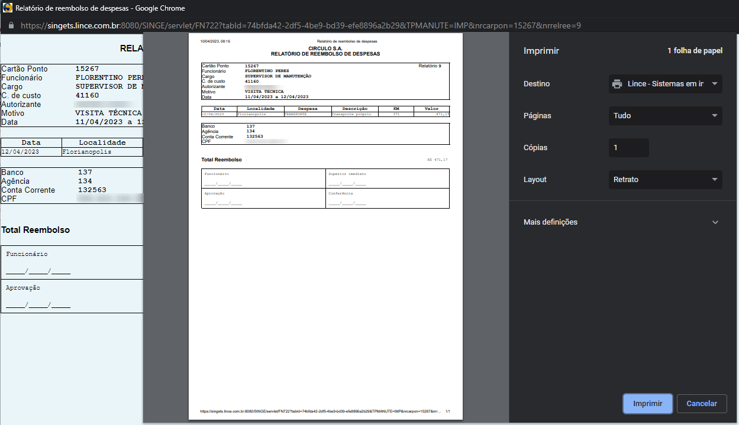
Task: Click 'Banco' label in background page
Action: [x=13, y=172]
